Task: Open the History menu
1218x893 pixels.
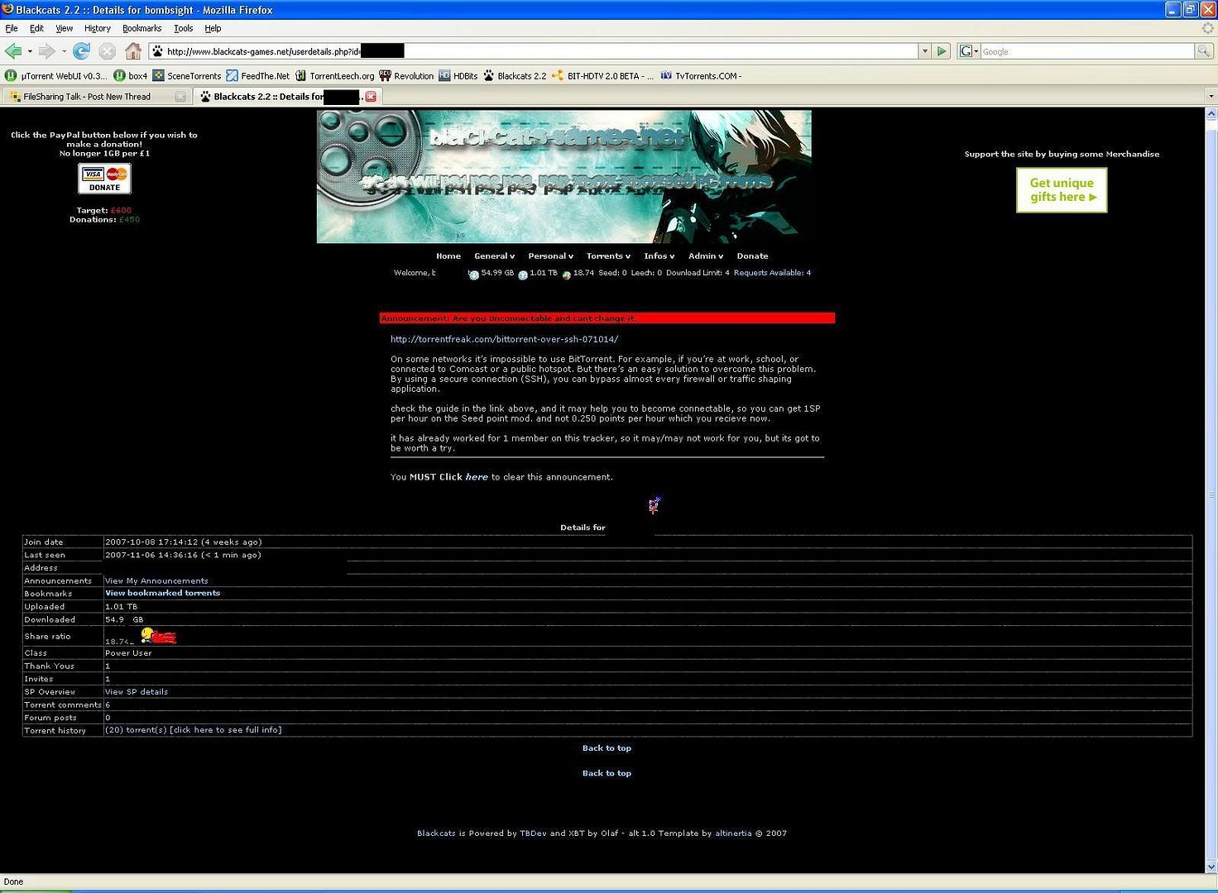Action: [97, 28]
